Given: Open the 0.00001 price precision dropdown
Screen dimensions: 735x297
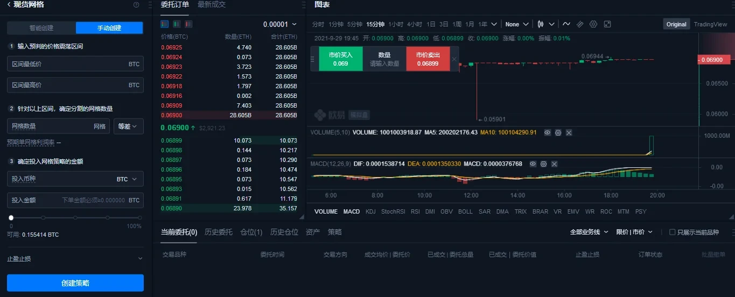Looking at the screenshot, I should tap(280, 24).
